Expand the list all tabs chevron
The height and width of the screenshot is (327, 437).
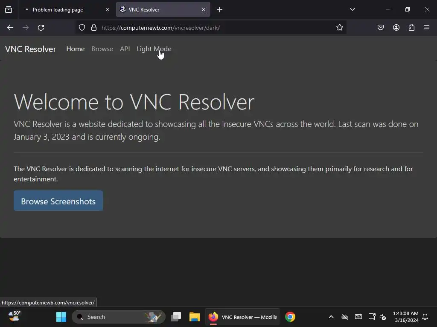[352, 9]
